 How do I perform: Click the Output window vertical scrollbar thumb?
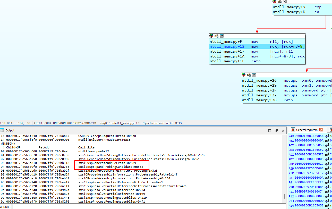(284, 196)
